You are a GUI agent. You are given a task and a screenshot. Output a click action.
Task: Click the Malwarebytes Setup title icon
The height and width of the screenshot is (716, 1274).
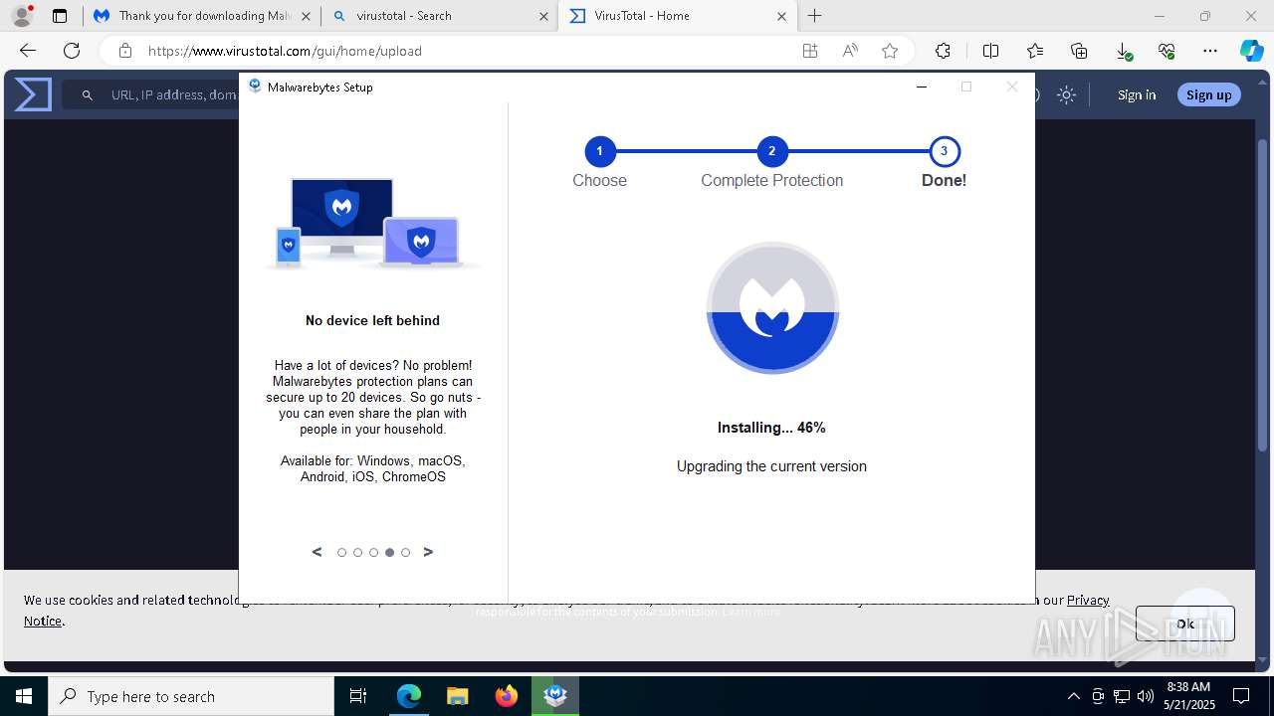click(x=256, y=87)
